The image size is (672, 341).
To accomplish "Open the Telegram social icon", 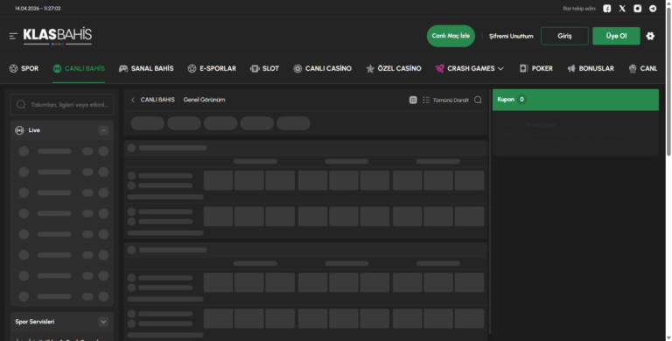I will tap(653, 9).
